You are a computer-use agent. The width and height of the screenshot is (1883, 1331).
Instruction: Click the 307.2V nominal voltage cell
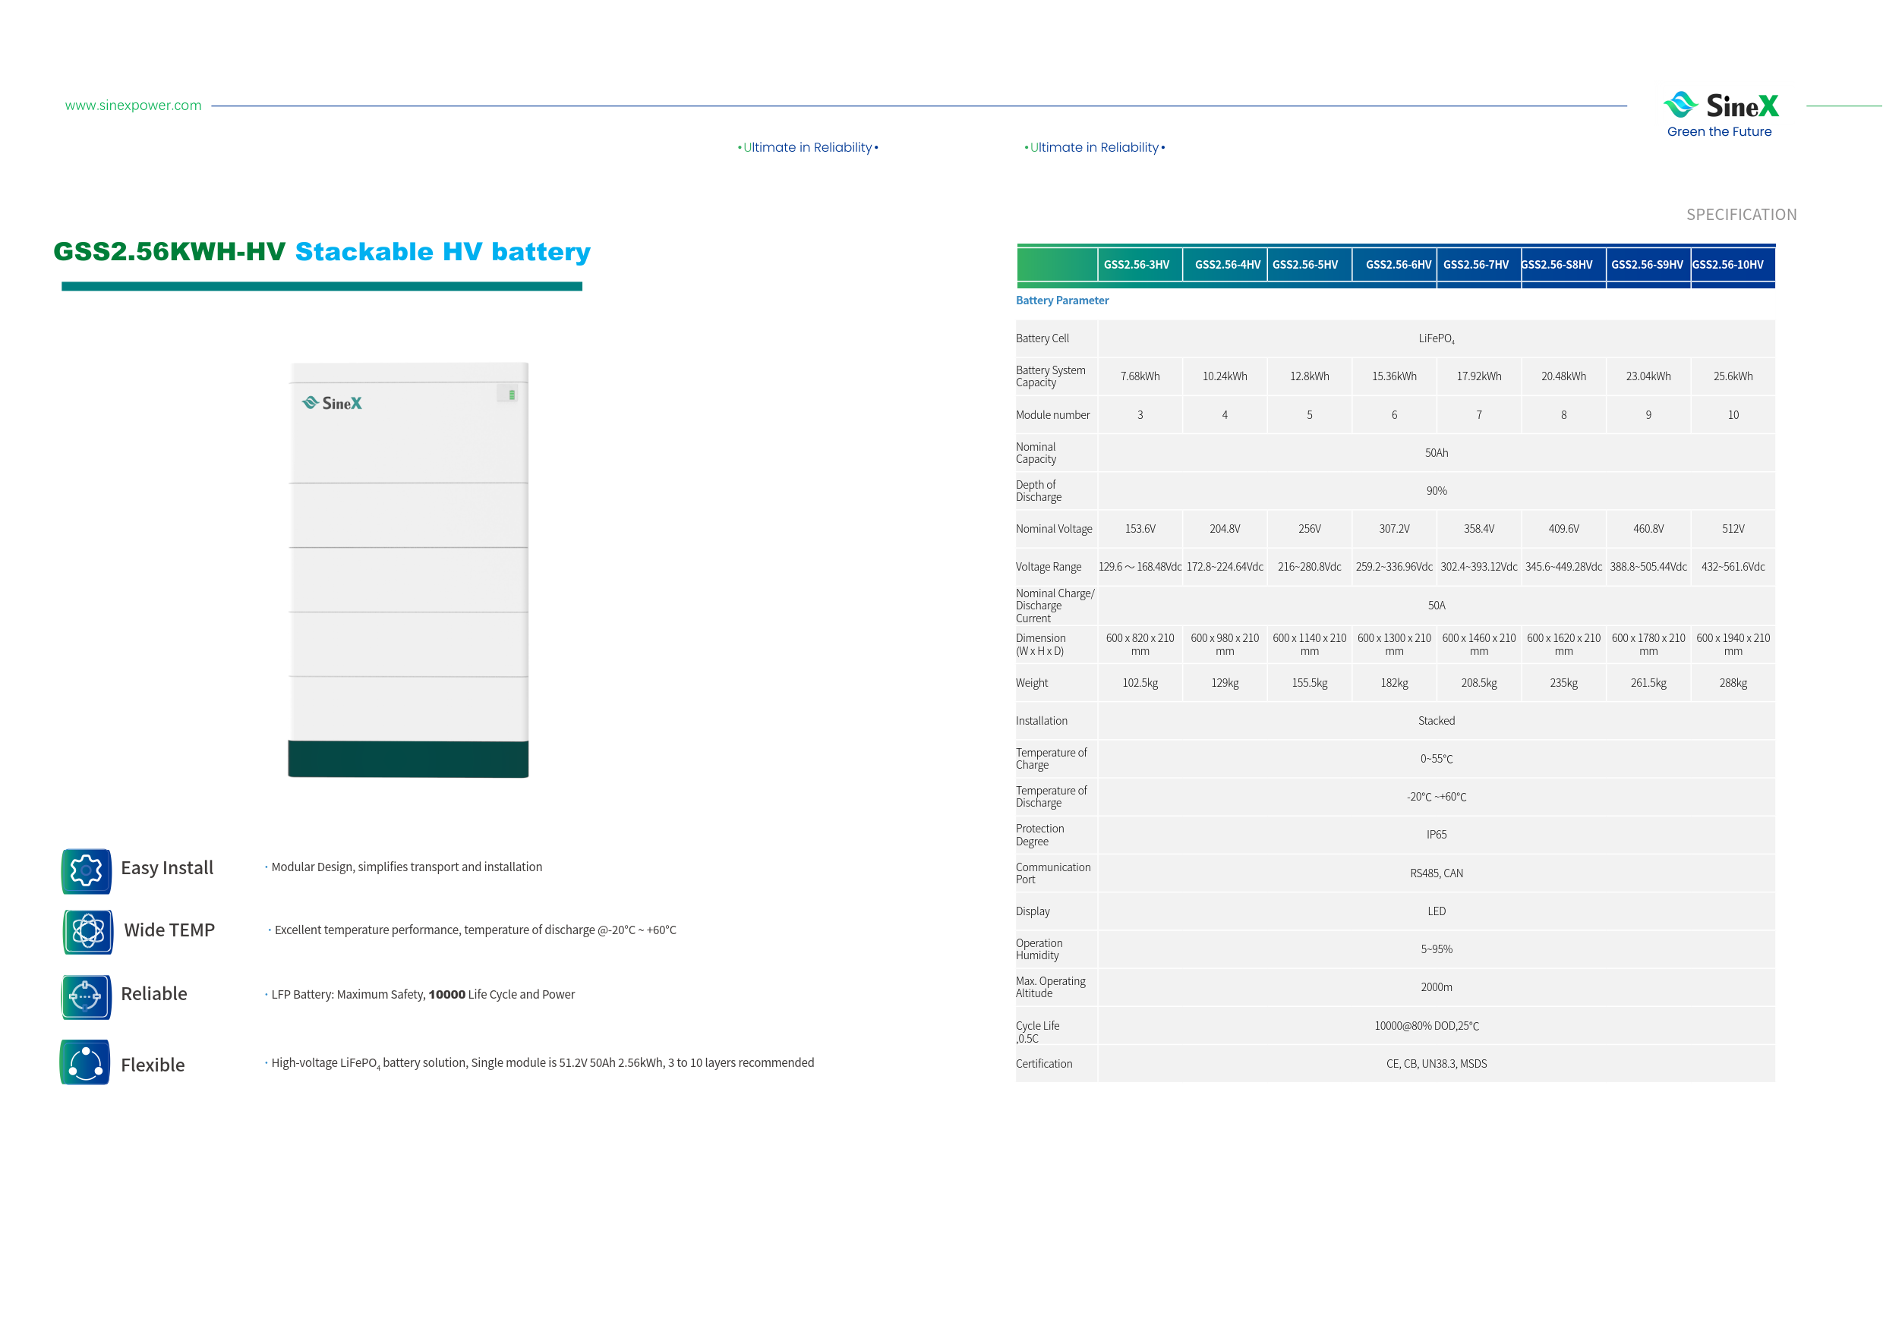click(1394, 530)
